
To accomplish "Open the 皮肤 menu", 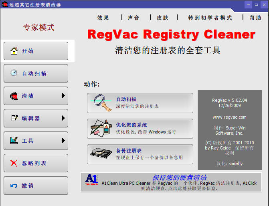I will coord(162,18).
